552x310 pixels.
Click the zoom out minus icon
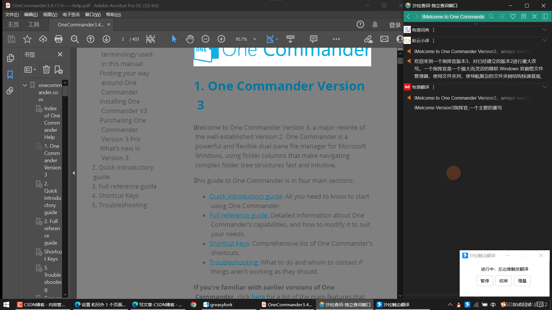point(205,39)
